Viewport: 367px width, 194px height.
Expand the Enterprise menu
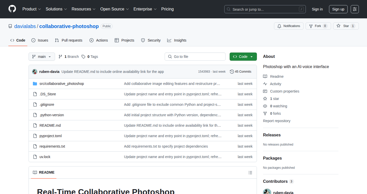145,9
